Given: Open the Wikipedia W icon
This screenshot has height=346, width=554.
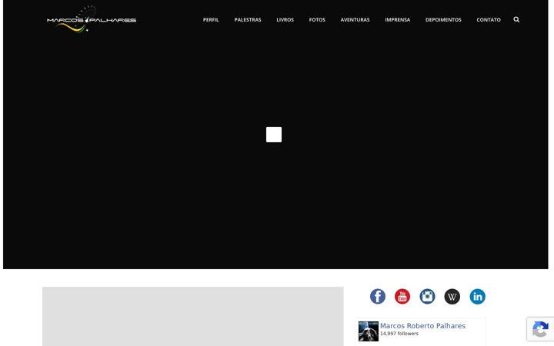Looking at the screenshot, I should 452,296.
